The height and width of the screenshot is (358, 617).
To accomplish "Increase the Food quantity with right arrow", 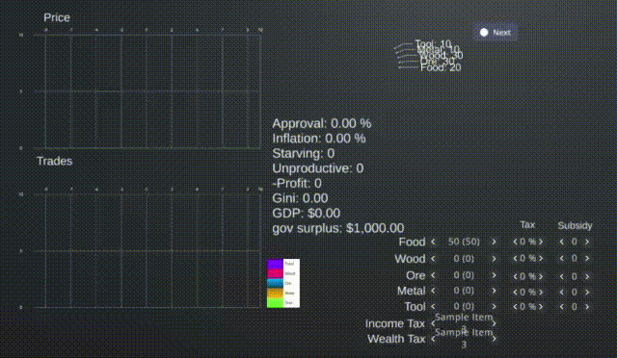I will tap(494, 243).
